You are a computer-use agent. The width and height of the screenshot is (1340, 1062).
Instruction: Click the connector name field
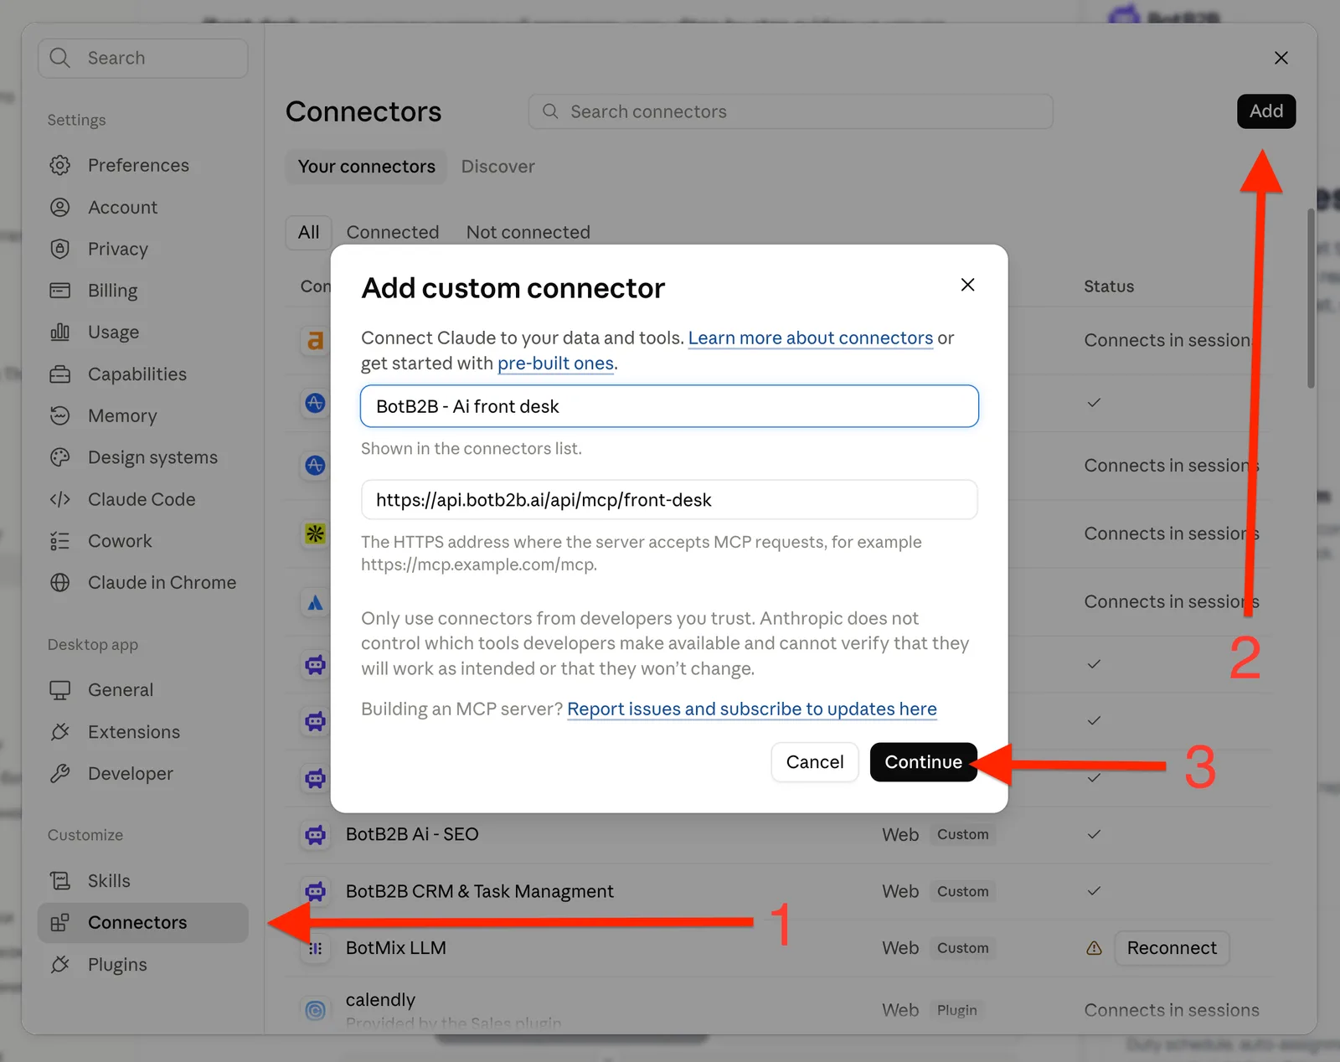pos(669,406)
